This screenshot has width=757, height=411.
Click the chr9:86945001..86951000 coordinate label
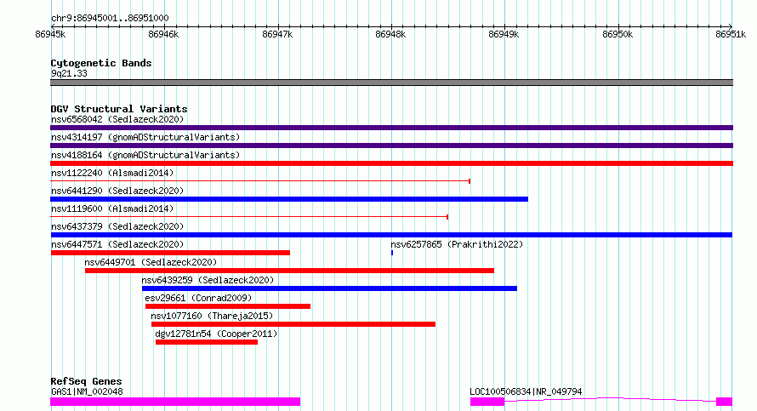pyautogui.click(x=110, y=19)
